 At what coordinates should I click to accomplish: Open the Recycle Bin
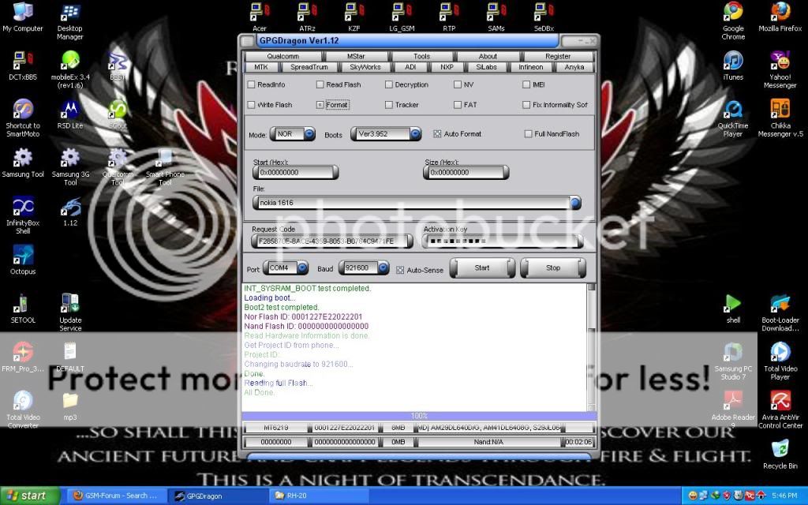[780, 451]
